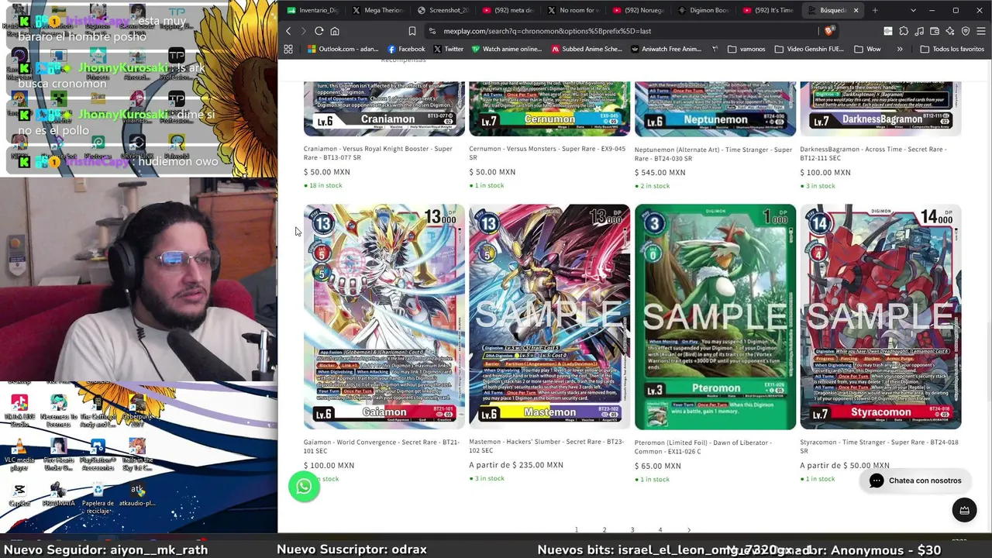Open the Brave Shields lion icon
Viewport: 992px width, 558px height.
828,31
